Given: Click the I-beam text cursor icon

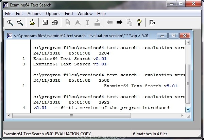Looking at the screenshot, I should [x=88, y=22].
